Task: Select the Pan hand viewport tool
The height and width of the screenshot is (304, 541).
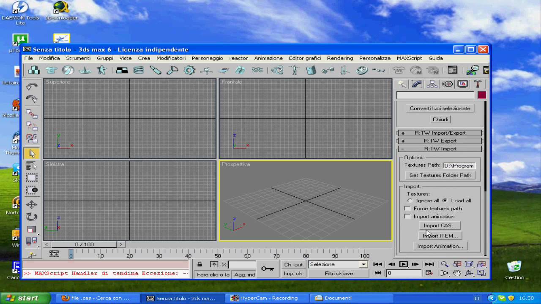Action: [x=457, y=273]
